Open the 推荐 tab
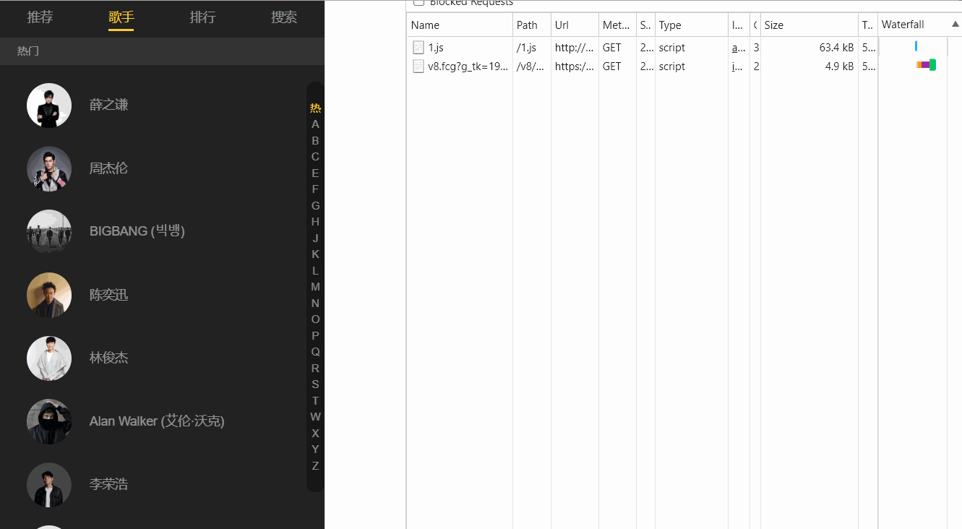The image size is (962, 529). (40, 17)
